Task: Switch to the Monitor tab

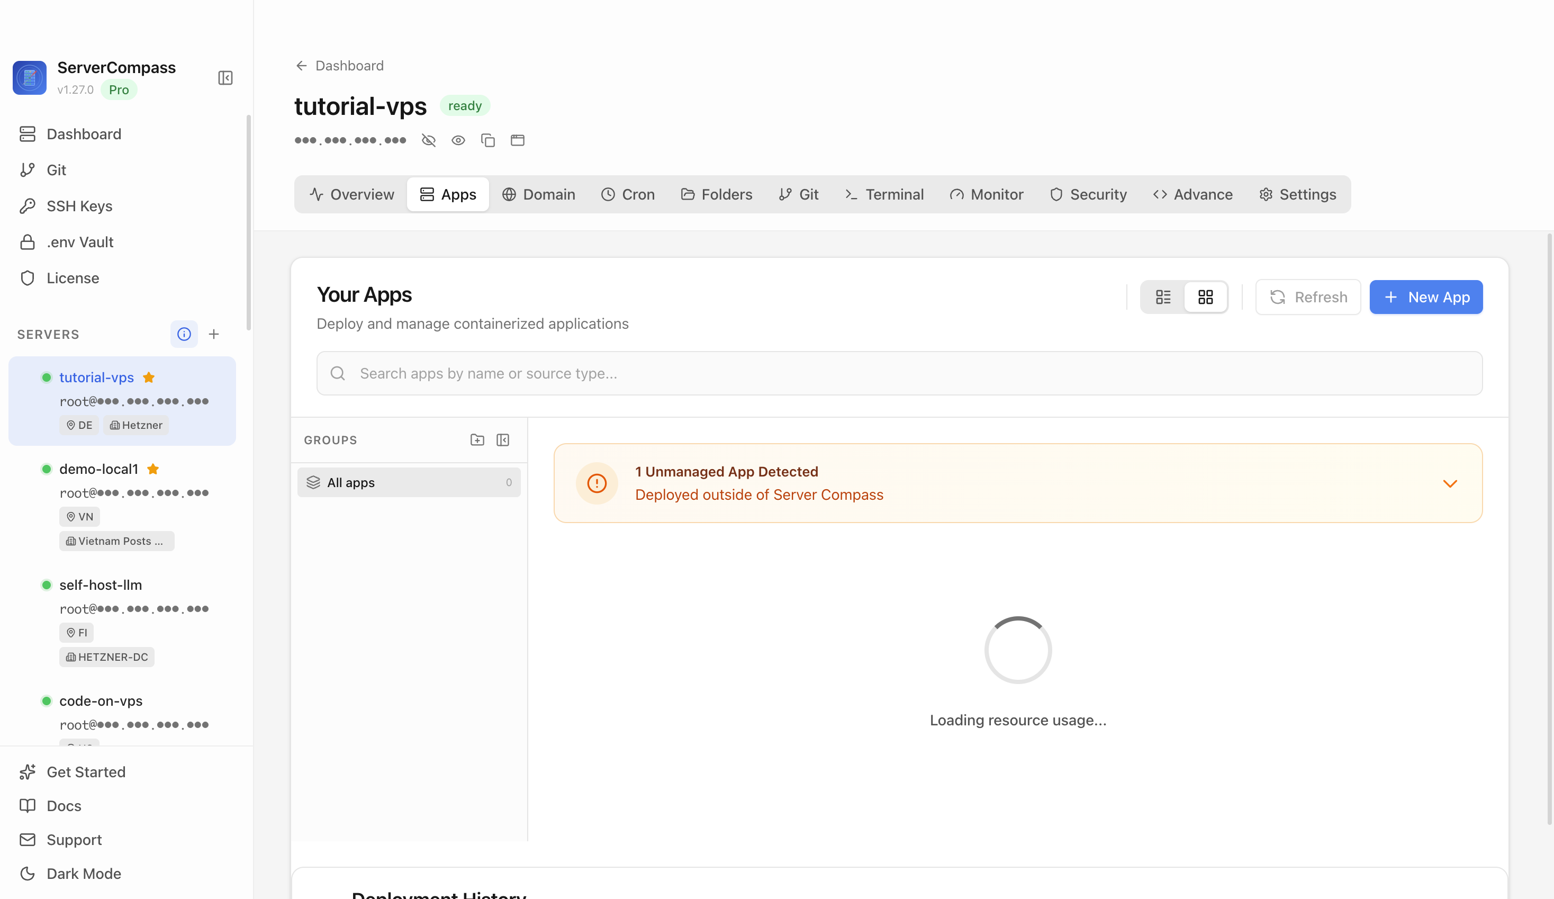Action: click(x=987, y=194)
